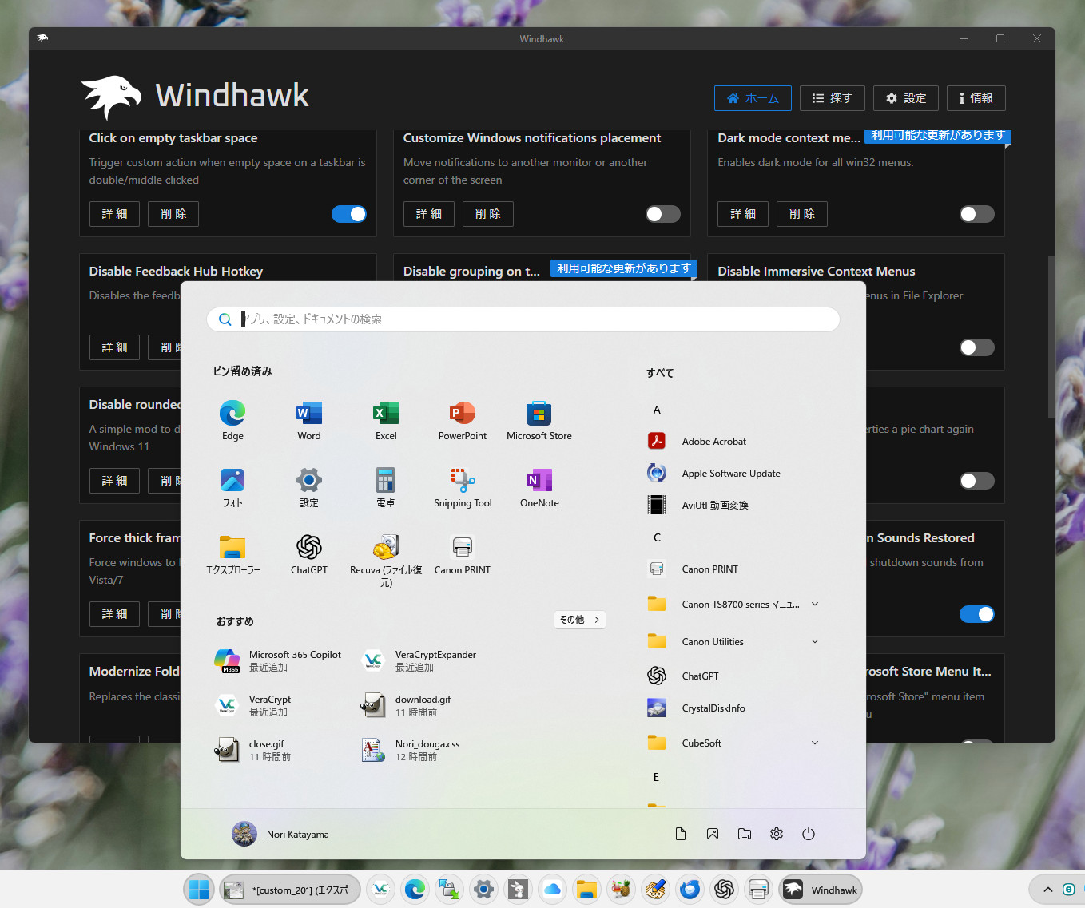
Task: Open OneNote pinned app
Action: coord(539,488)
